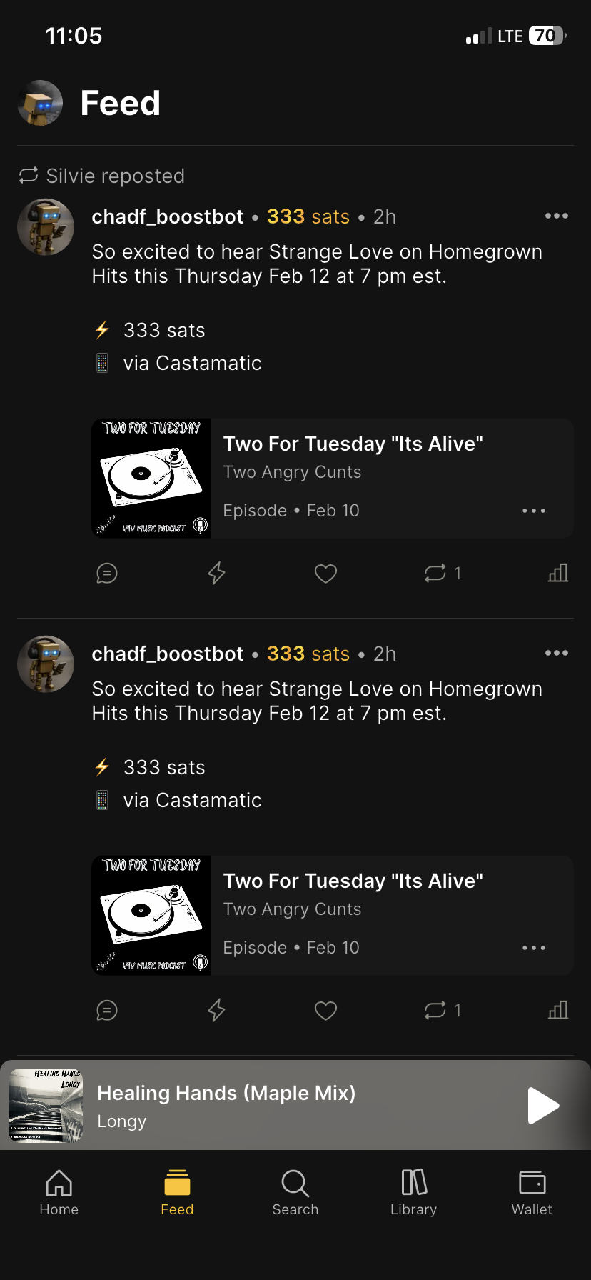
Task: Open the Library tab
Action: click(413, 1191)
